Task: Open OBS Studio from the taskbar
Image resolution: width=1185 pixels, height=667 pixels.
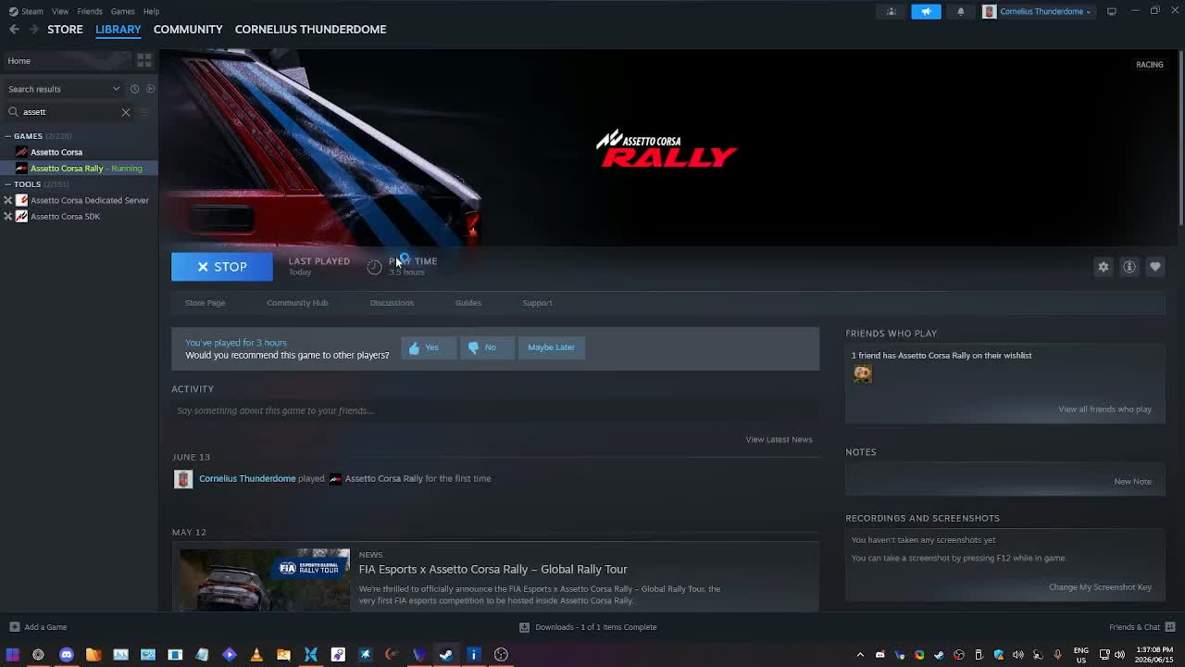Action: (501, 655)
